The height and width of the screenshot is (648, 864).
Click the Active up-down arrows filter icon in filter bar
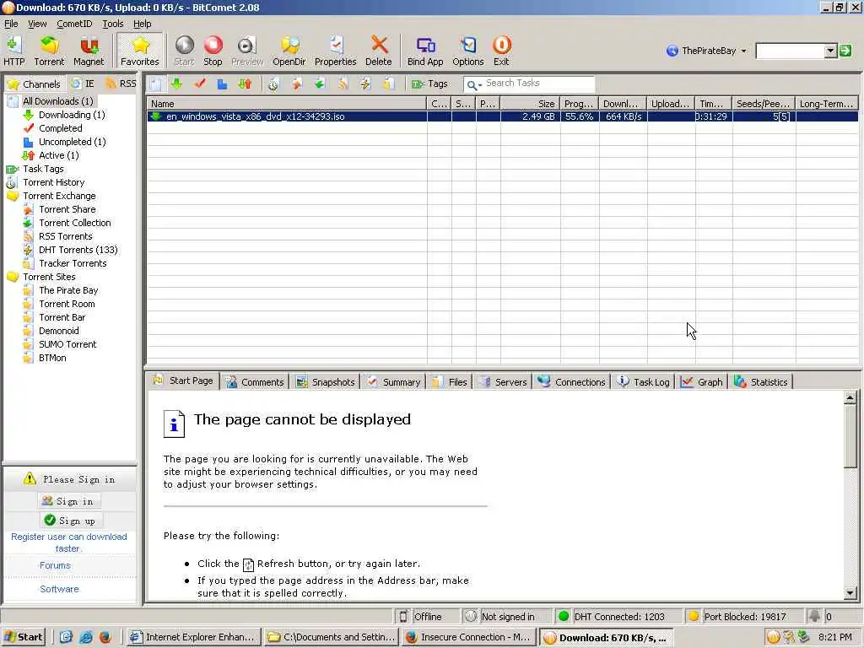click(245, 84)
